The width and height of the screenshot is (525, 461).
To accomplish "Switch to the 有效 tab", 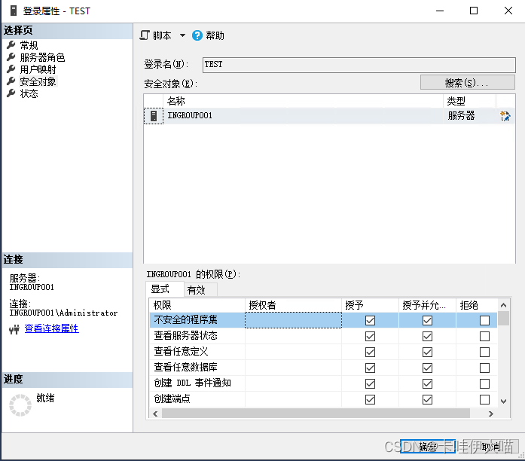I will (200, 289).
